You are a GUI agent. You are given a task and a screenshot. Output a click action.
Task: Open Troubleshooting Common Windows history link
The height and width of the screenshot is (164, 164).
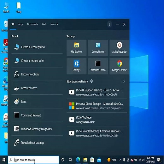(x=97, y=133)
